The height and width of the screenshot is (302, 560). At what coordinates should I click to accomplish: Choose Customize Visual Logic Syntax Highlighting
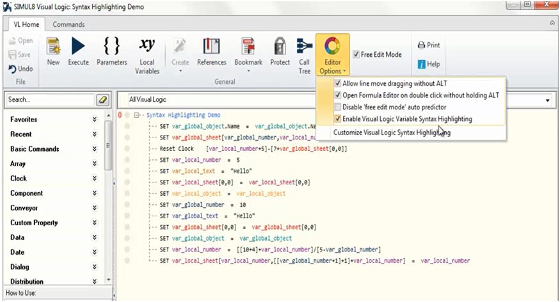(392, 132)
